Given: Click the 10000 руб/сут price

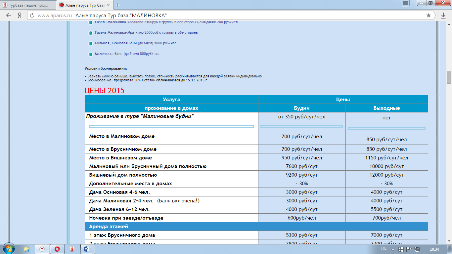Looking at the screenshot, I should (x=386, y=166).
